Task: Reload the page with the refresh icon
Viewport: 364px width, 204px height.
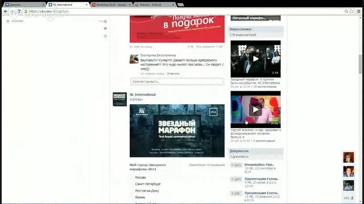Action: click(x=19, y=11)
